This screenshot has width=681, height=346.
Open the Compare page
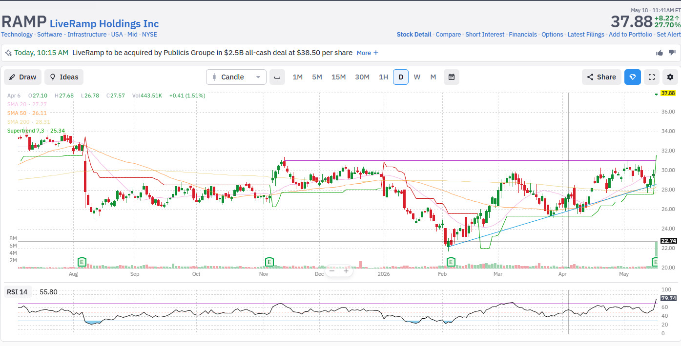click(448, 35)
